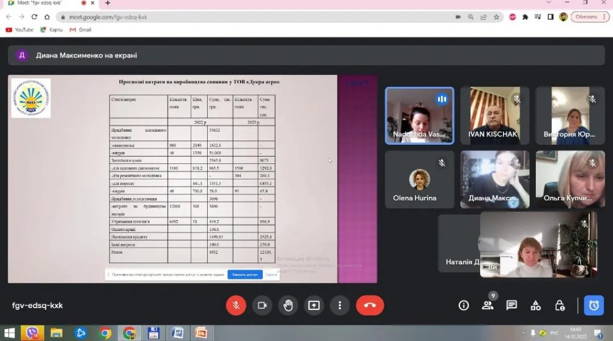This screenshot has height=341, width=613.
Task: Unmute the microphone in Meet controls
Action: (x=236, y=305)
